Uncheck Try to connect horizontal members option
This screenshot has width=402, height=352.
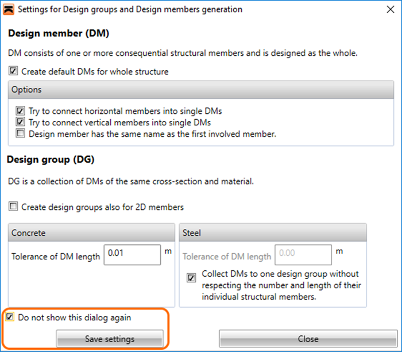[x=21, y=111]
